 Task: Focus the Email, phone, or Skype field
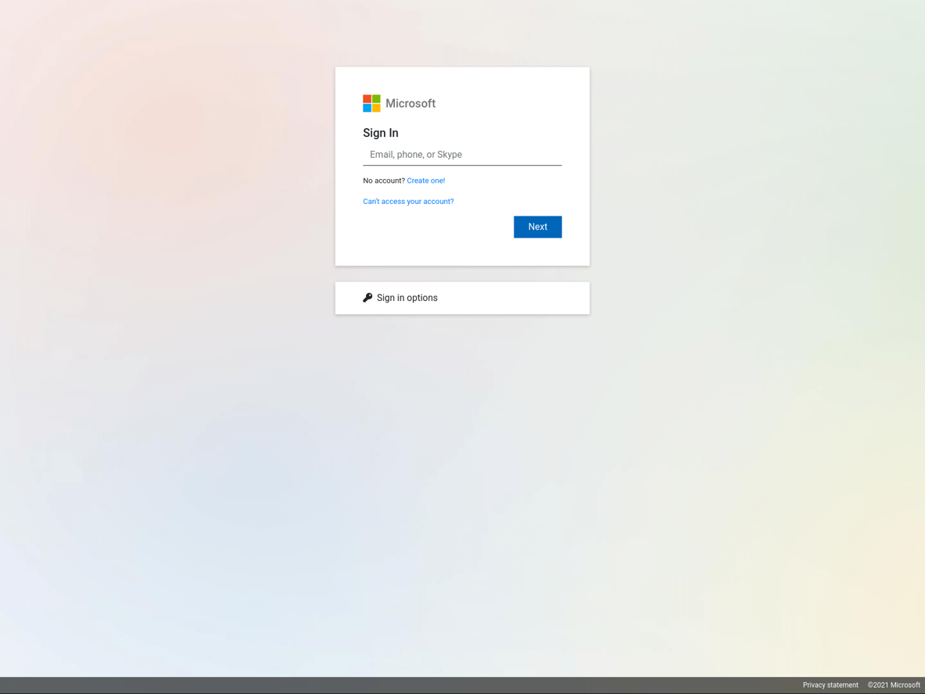click(x=462, y=155)
